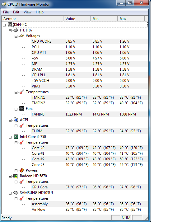
Task: Open the File menu
Action: pos(6,12)
